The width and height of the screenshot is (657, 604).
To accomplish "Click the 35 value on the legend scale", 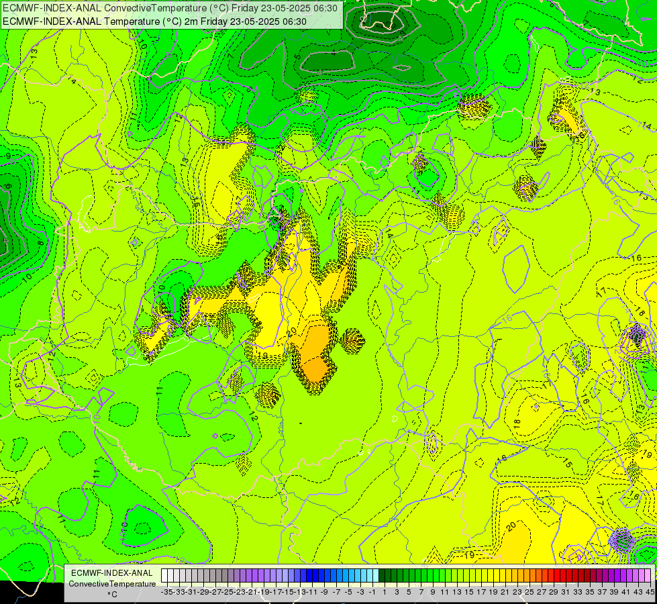I will pos(590,592).
